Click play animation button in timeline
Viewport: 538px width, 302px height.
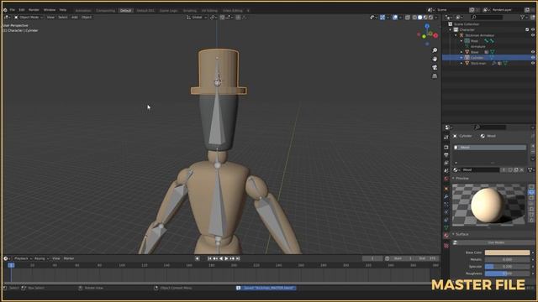point(226,258)
